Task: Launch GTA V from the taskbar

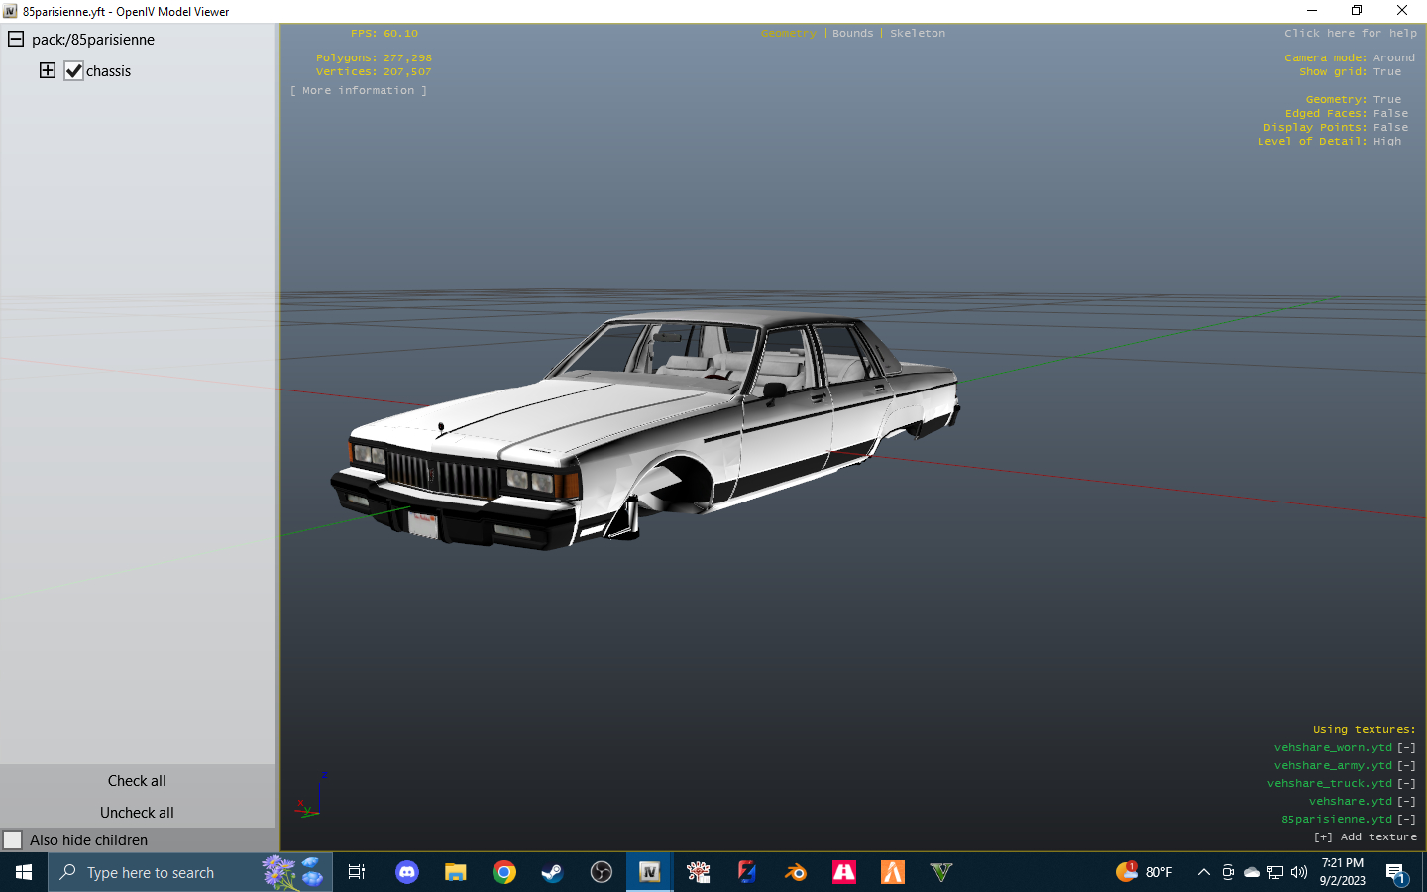Action: (x=939, y=872)
